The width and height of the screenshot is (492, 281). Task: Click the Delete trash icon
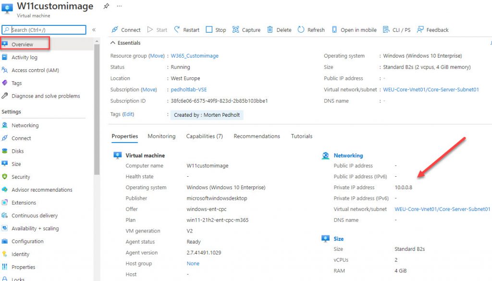tap(270, 29)
